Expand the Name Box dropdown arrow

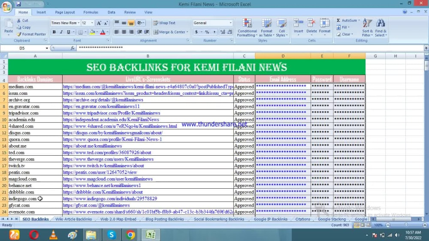(47, 48)
